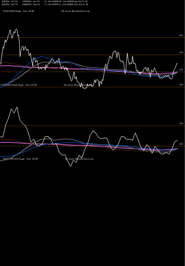Click the 50EMA: 145.73 value
The height and width of the screenshot is (266, 185).
click(9, 4)
